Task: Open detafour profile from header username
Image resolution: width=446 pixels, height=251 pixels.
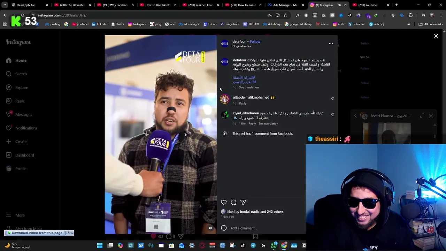Action: click(x=239, y=41)
